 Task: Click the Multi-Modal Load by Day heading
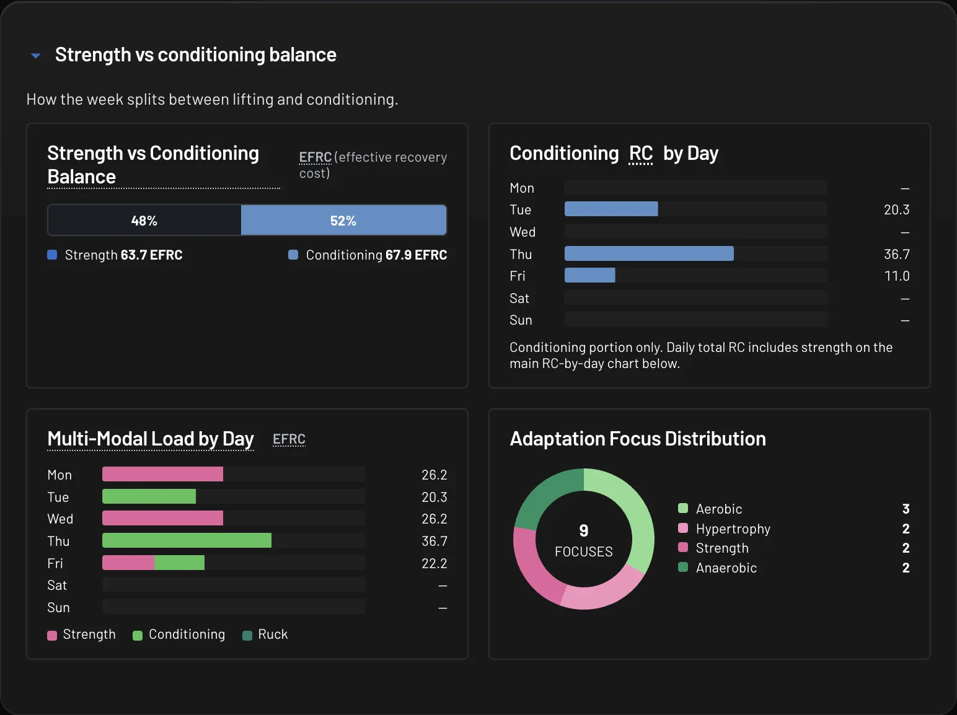pos(151,439)
